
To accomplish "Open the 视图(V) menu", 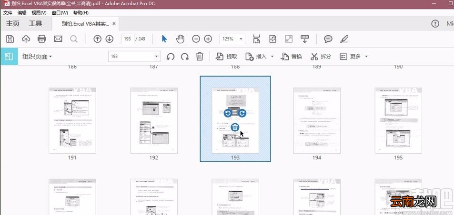I will (x=39, y=13).
